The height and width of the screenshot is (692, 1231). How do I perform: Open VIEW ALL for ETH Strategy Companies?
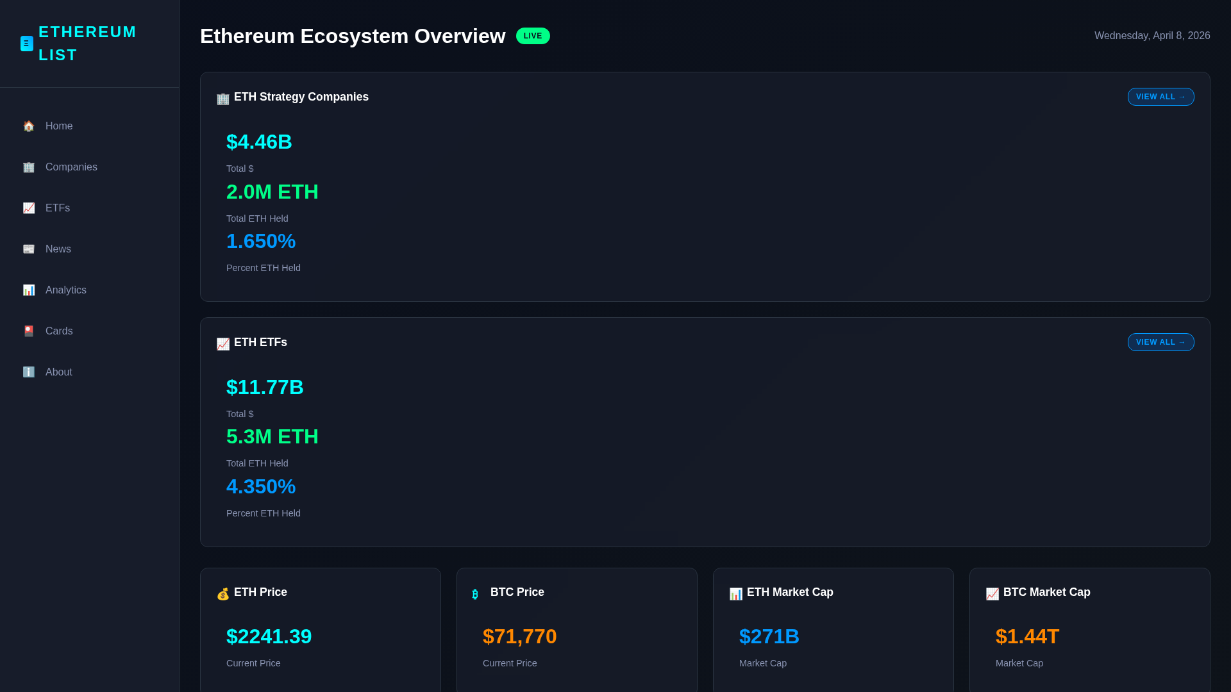[x=1160, y=97]
